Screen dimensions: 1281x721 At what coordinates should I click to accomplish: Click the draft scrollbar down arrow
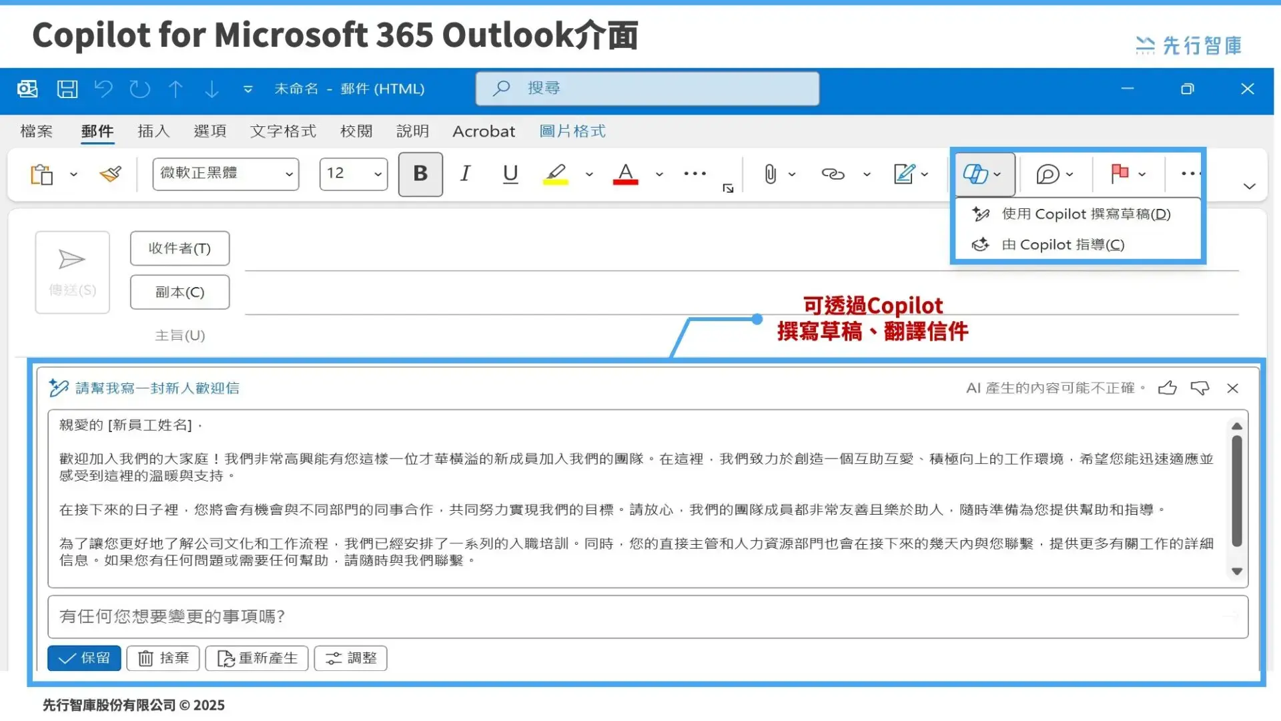tap(1237, 571)
